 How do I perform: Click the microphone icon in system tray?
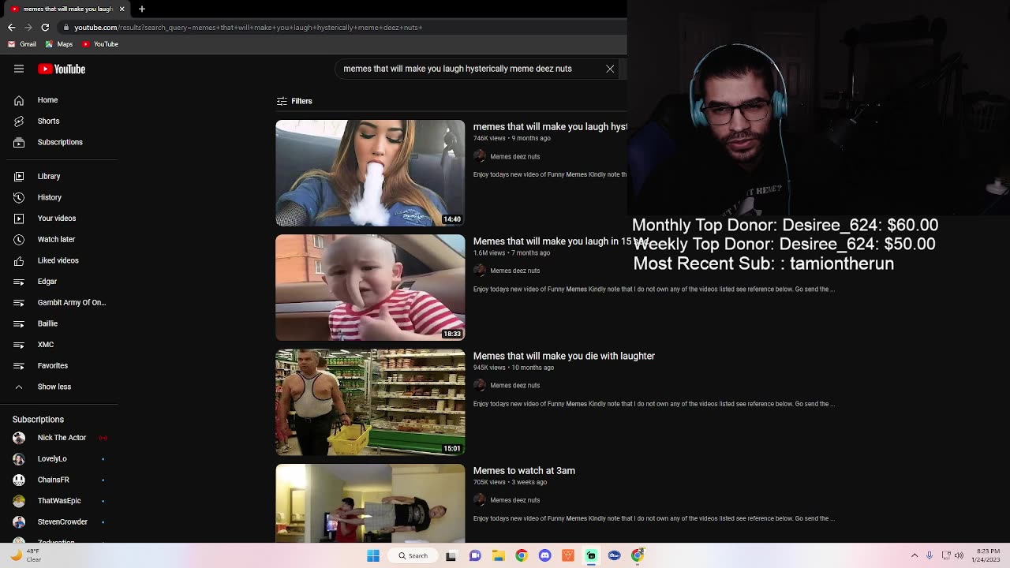pyautogui.click(x=930, y=555)
